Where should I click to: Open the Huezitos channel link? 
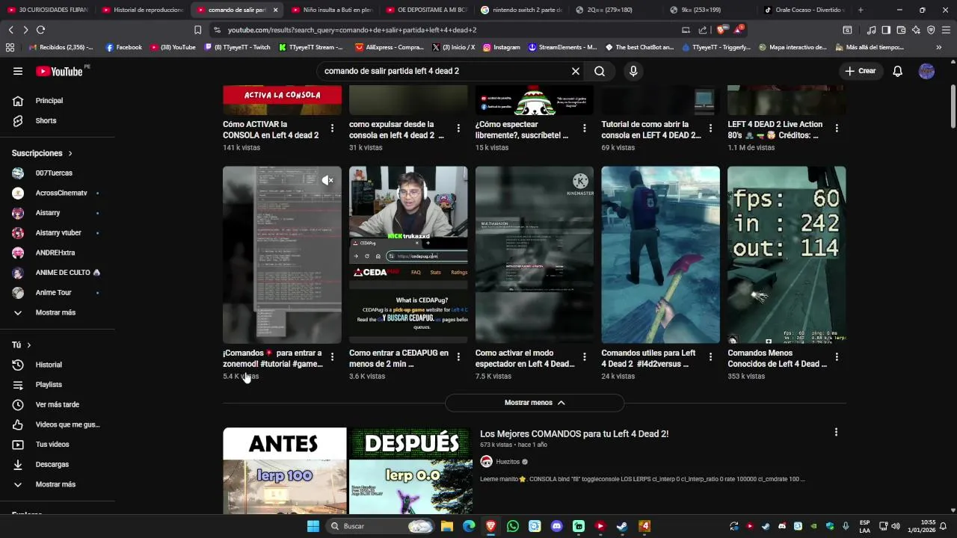point(507,462)
